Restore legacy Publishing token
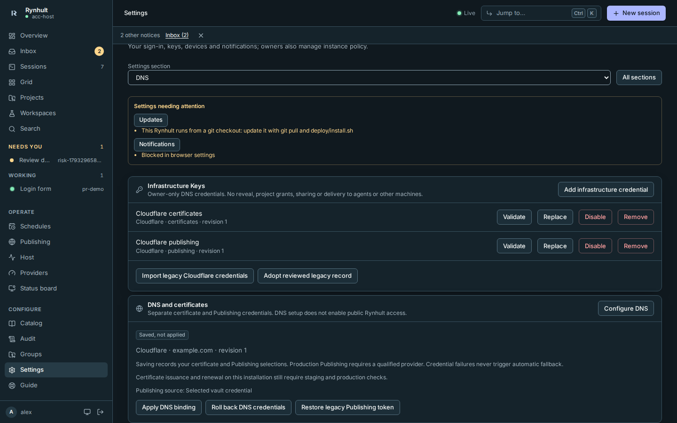The height and width of the screenshot is (423, 677). pyautogui.click(x=347, y=407)
